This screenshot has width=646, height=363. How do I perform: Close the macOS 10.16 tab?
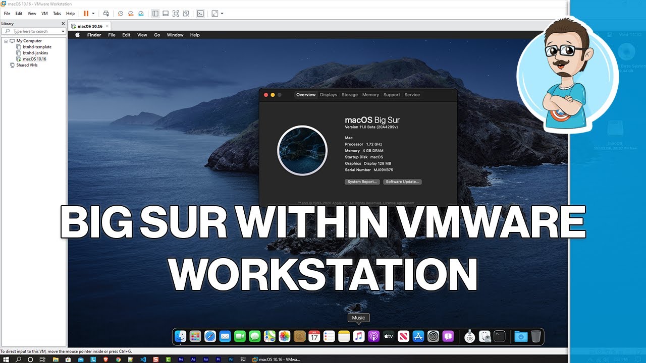tap(107, 26)
